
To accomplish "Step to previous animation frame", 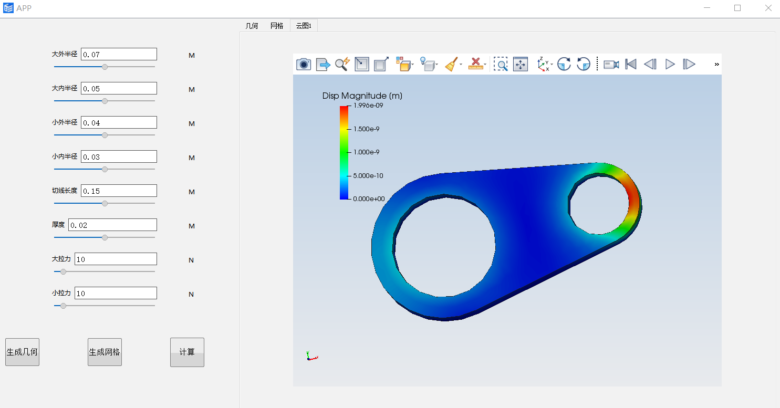I will tap(650, 64).
